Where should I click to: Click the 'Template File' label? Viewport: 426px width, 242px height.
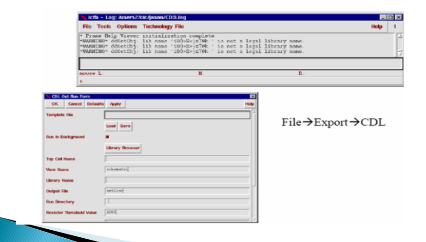(x=59, y=115)
